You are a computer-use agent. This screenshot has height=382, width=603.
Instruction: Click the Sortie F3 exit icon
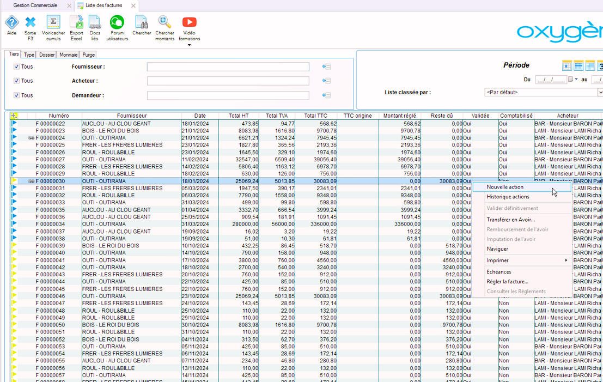[x=31, y=23]
